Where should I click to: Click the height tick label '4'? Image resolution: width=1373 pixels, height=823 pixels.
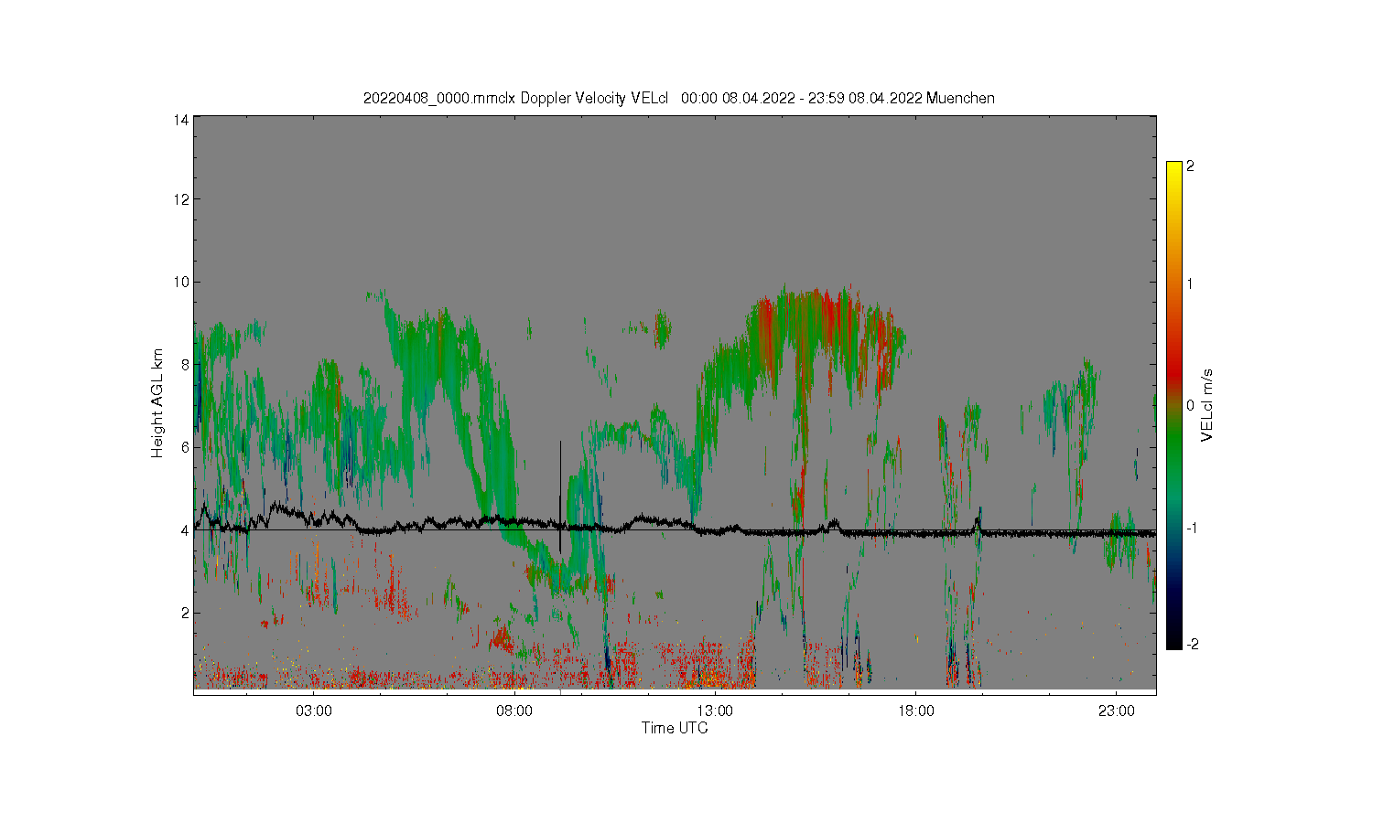click(185, 530)
